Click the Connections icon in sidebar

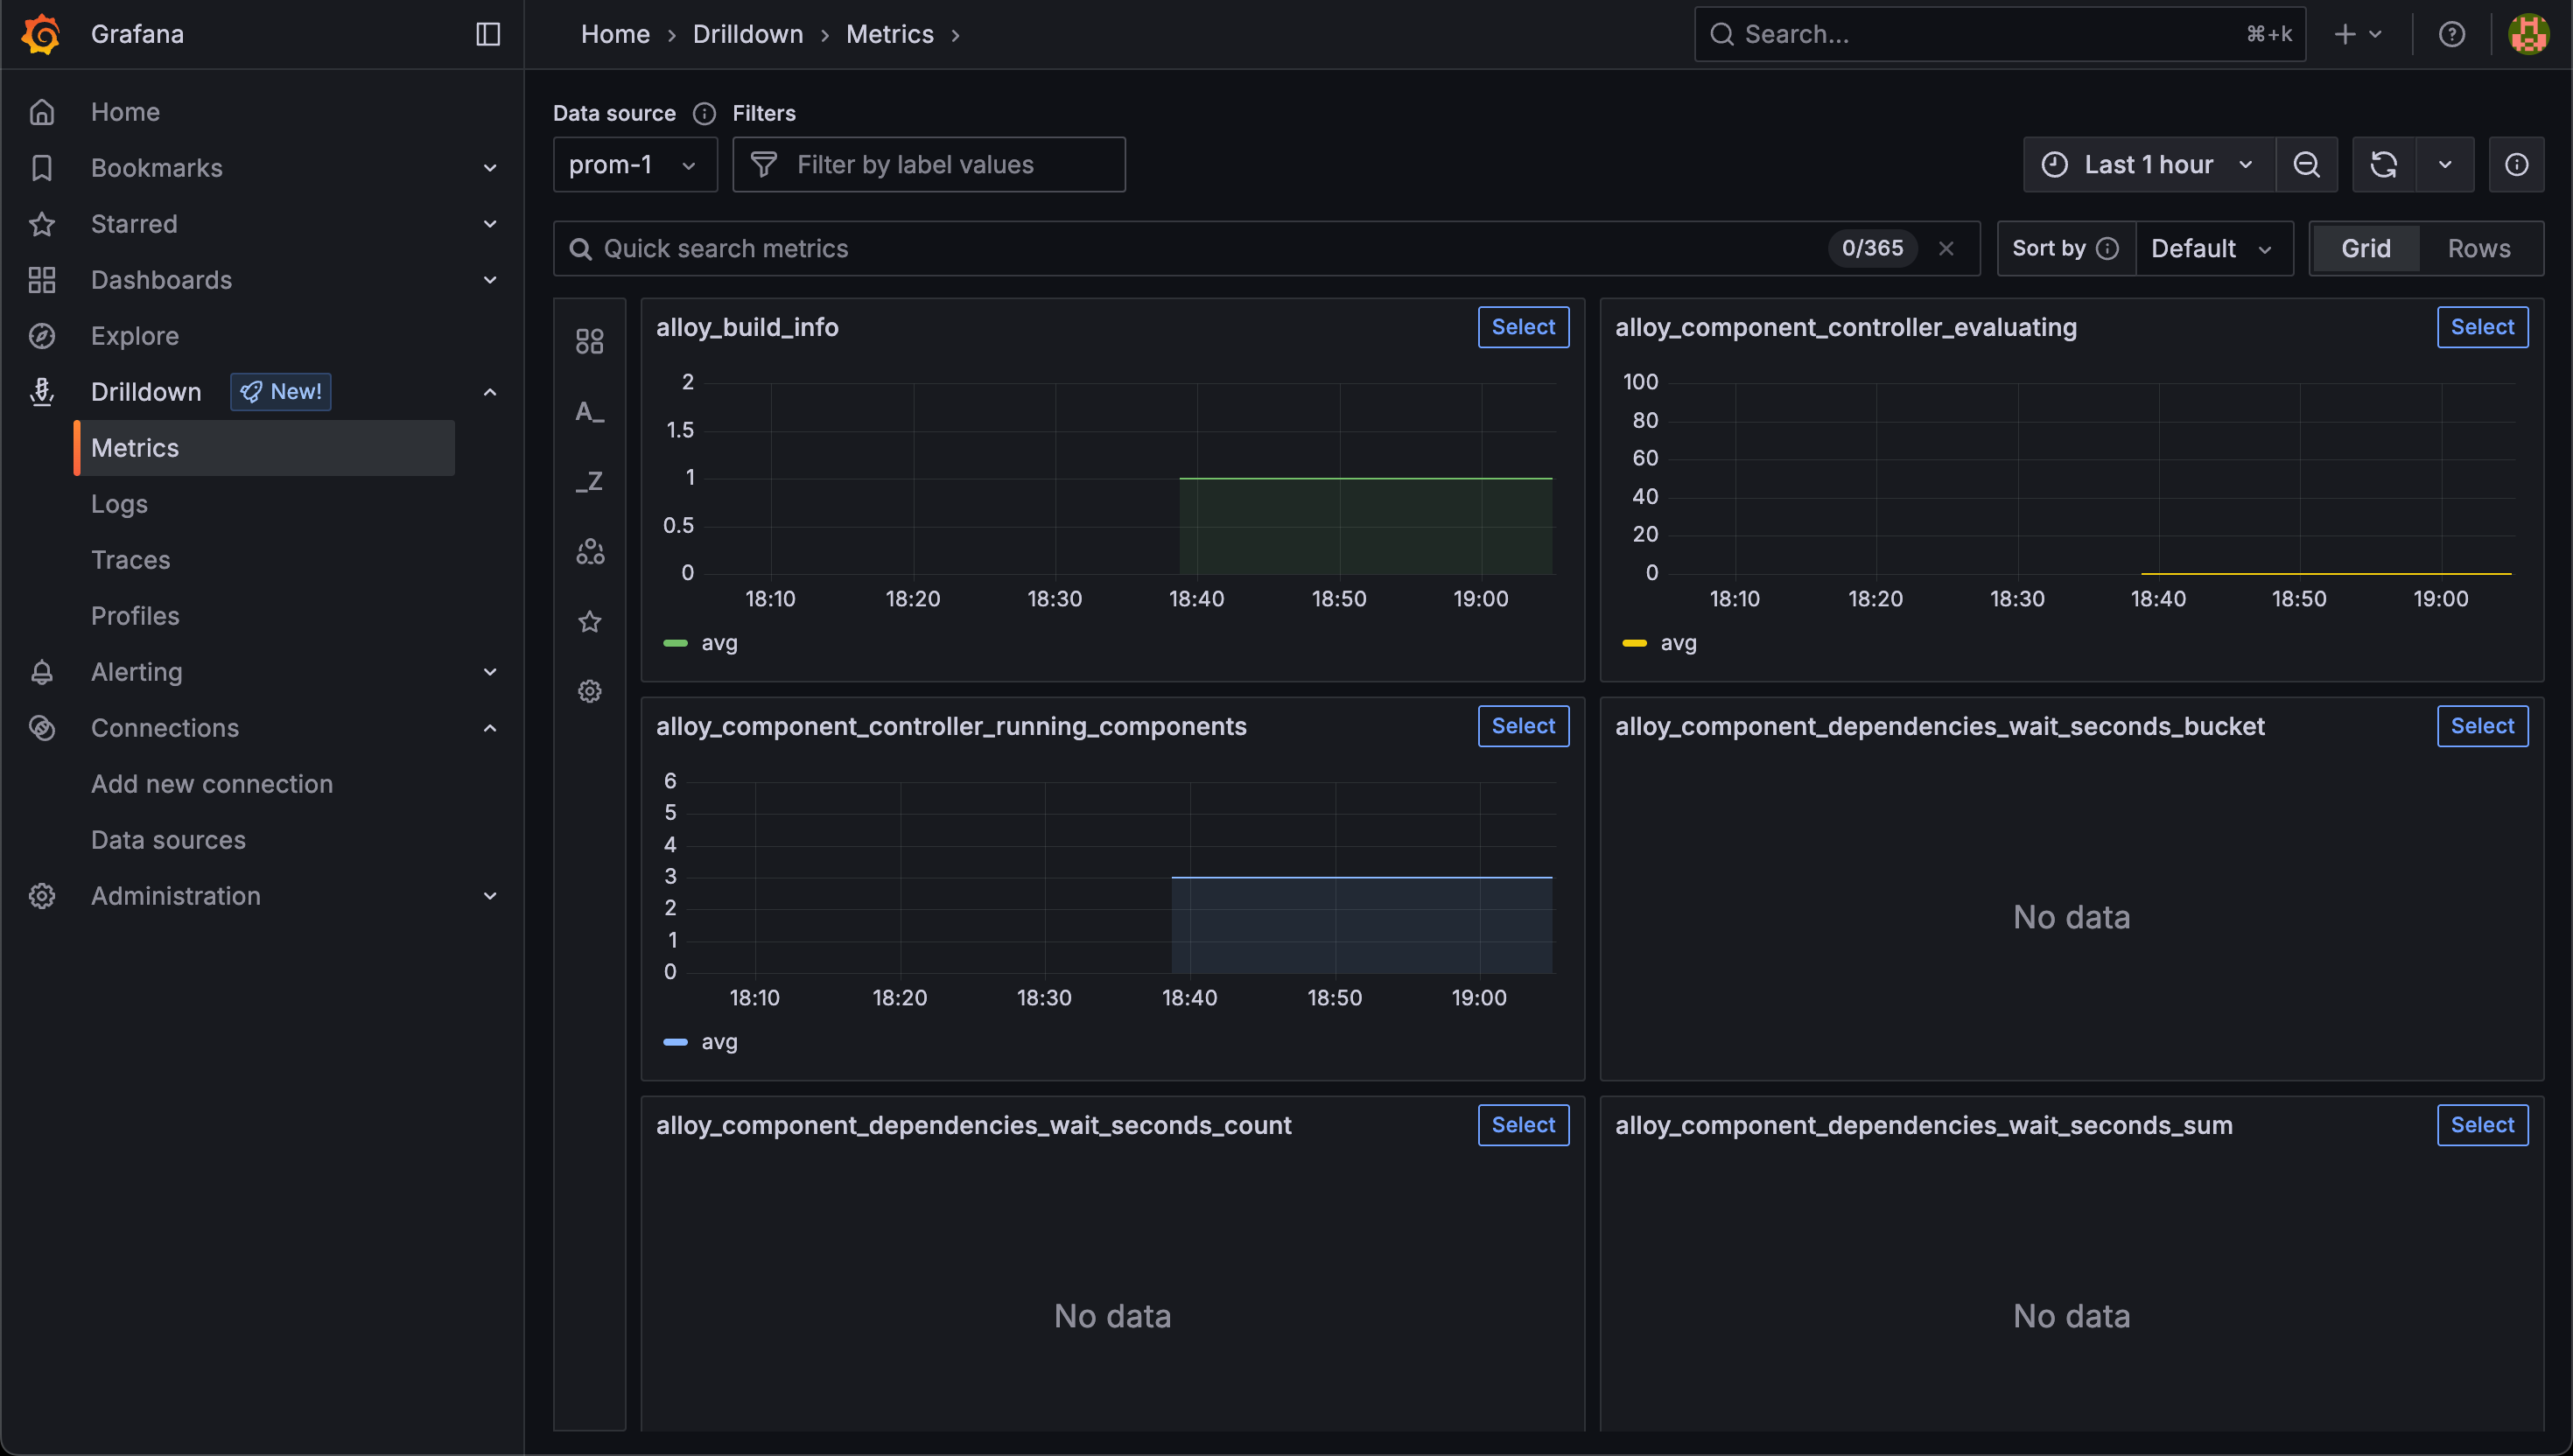coord(42,728)
